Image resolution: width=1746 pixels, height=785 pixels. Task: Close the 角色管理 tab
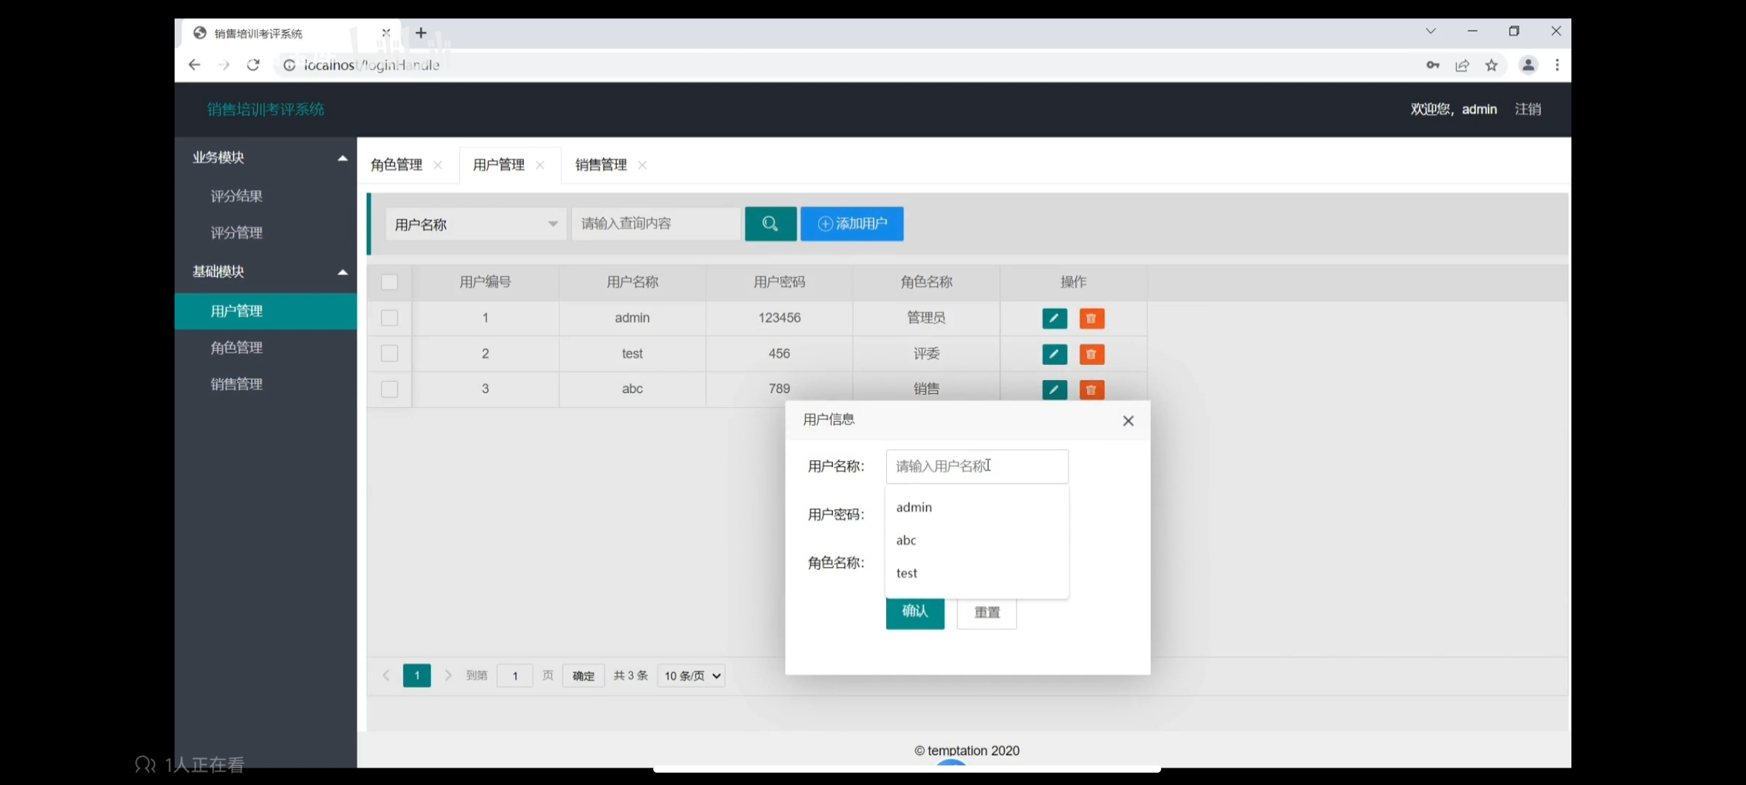[438, 165]
